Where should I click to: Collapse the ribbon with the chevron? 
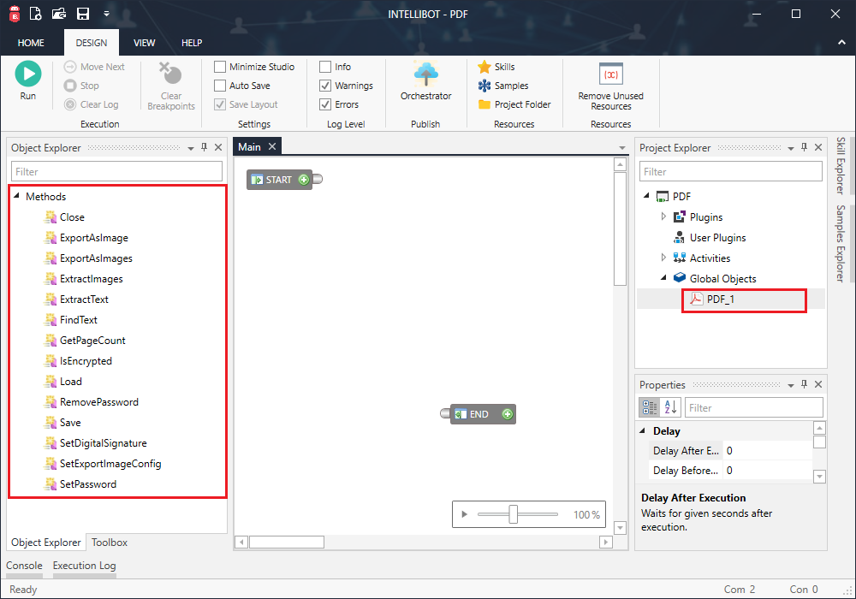click(x=841, y=43)
